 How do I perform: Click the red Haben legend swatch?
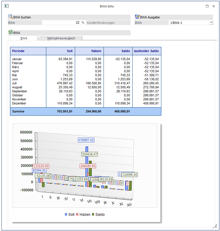(x=78, y=215)
